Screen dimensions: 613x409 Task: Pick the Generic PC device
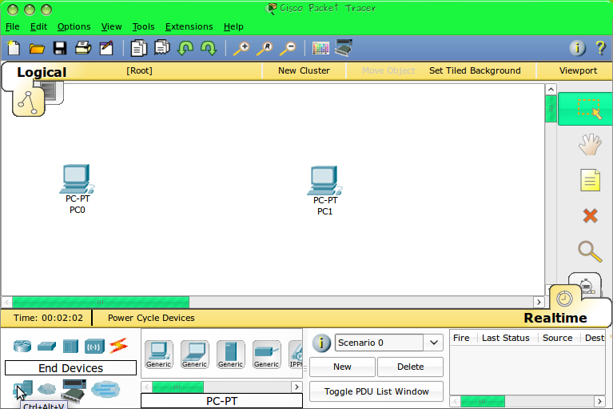click(x=159, y=355)
